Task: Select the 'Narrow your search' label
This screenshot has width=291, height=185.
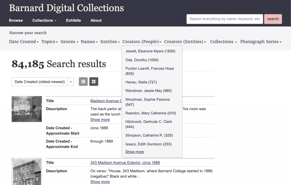Action: point(28,33)
